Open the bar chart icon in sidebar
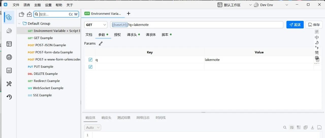The image size is (325, 138). pos(9,71)
